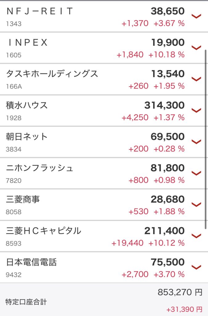Tap the 特定口座合計 summary label

[x=26, y=302]
